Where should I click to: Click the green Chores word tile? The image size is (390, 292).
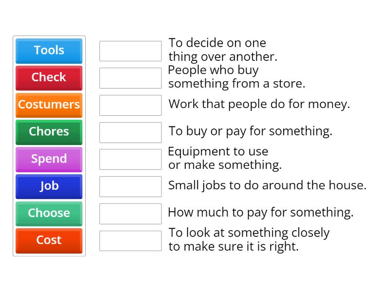pyautogui.click(x=49, y=132)
